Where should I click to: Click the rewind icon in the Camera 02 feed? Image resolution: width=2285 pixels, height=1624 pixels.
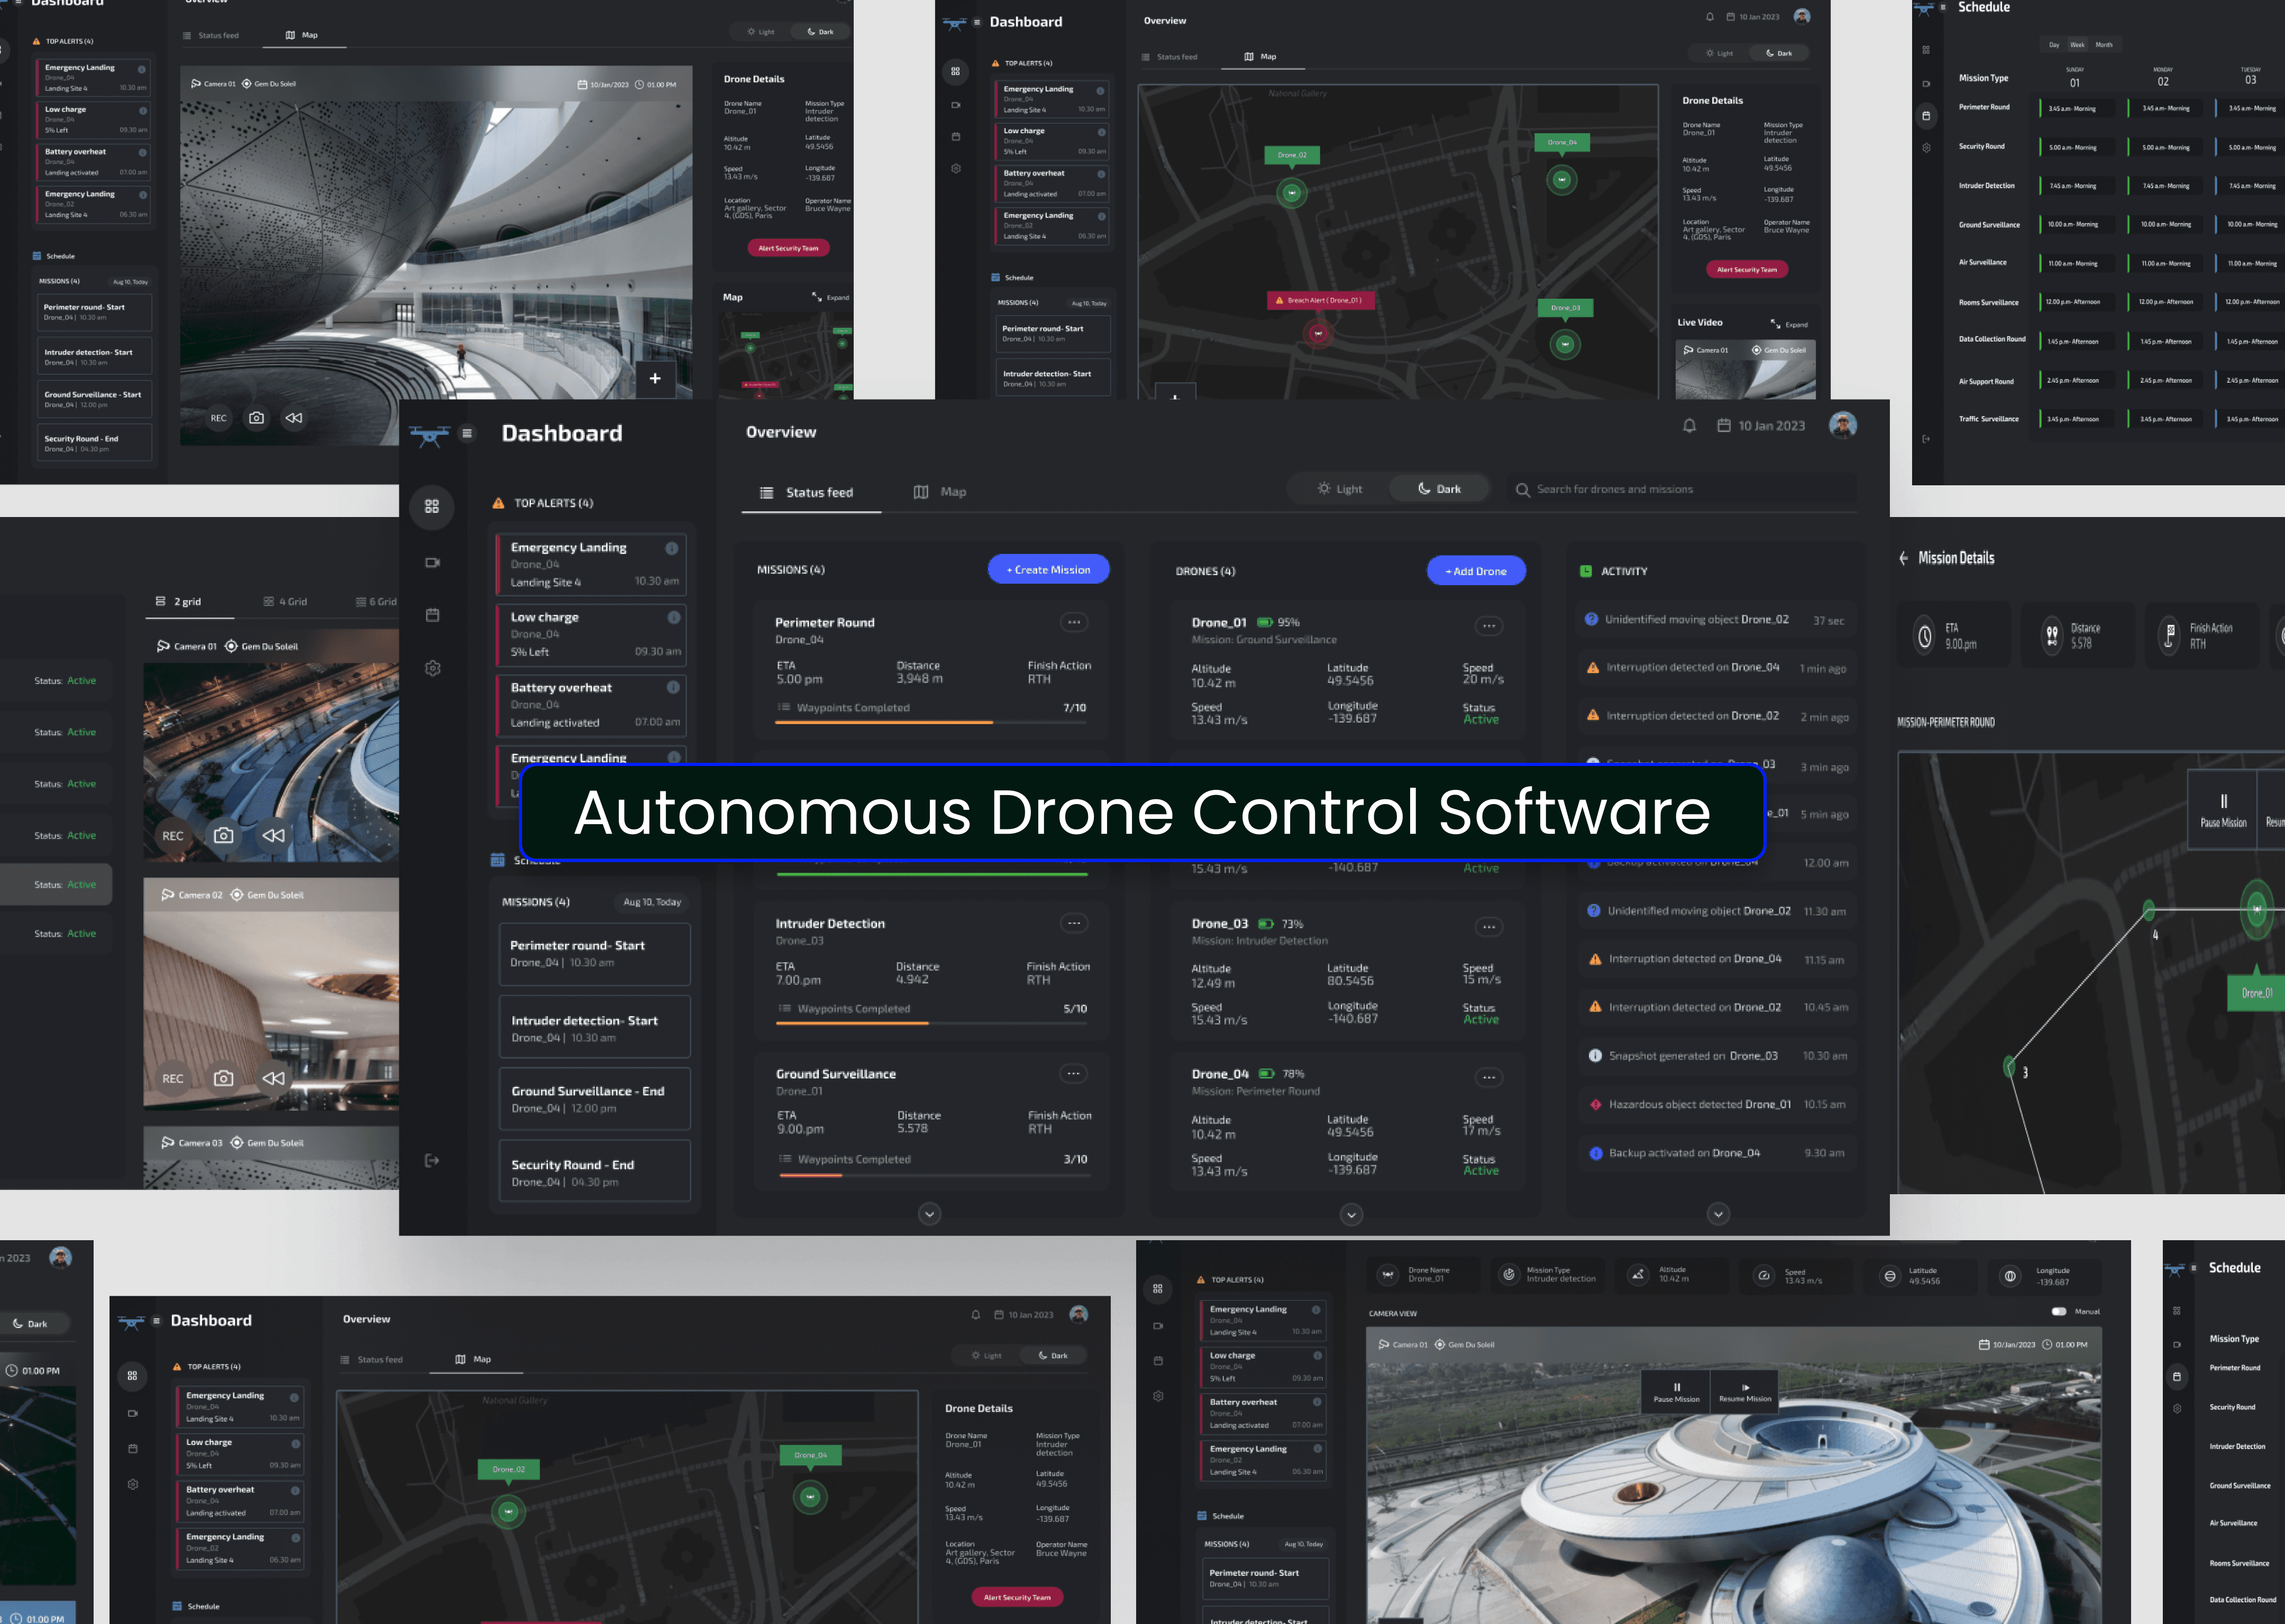tap(273, 1078)
